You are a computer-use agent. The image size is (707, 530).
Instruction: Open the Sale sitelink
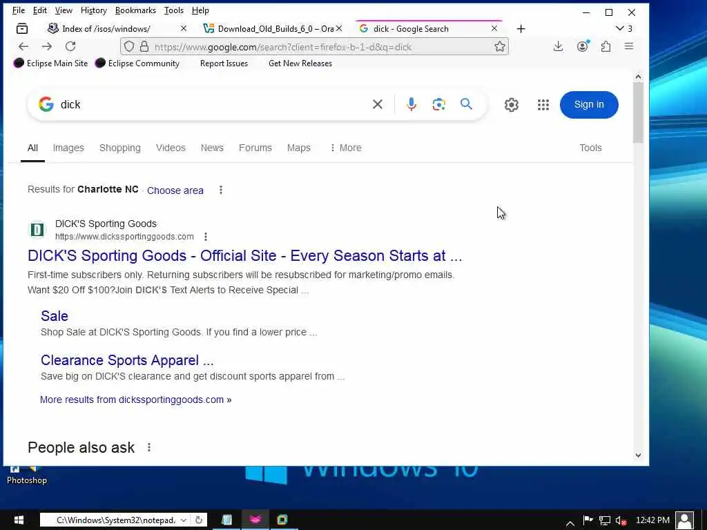55,316
